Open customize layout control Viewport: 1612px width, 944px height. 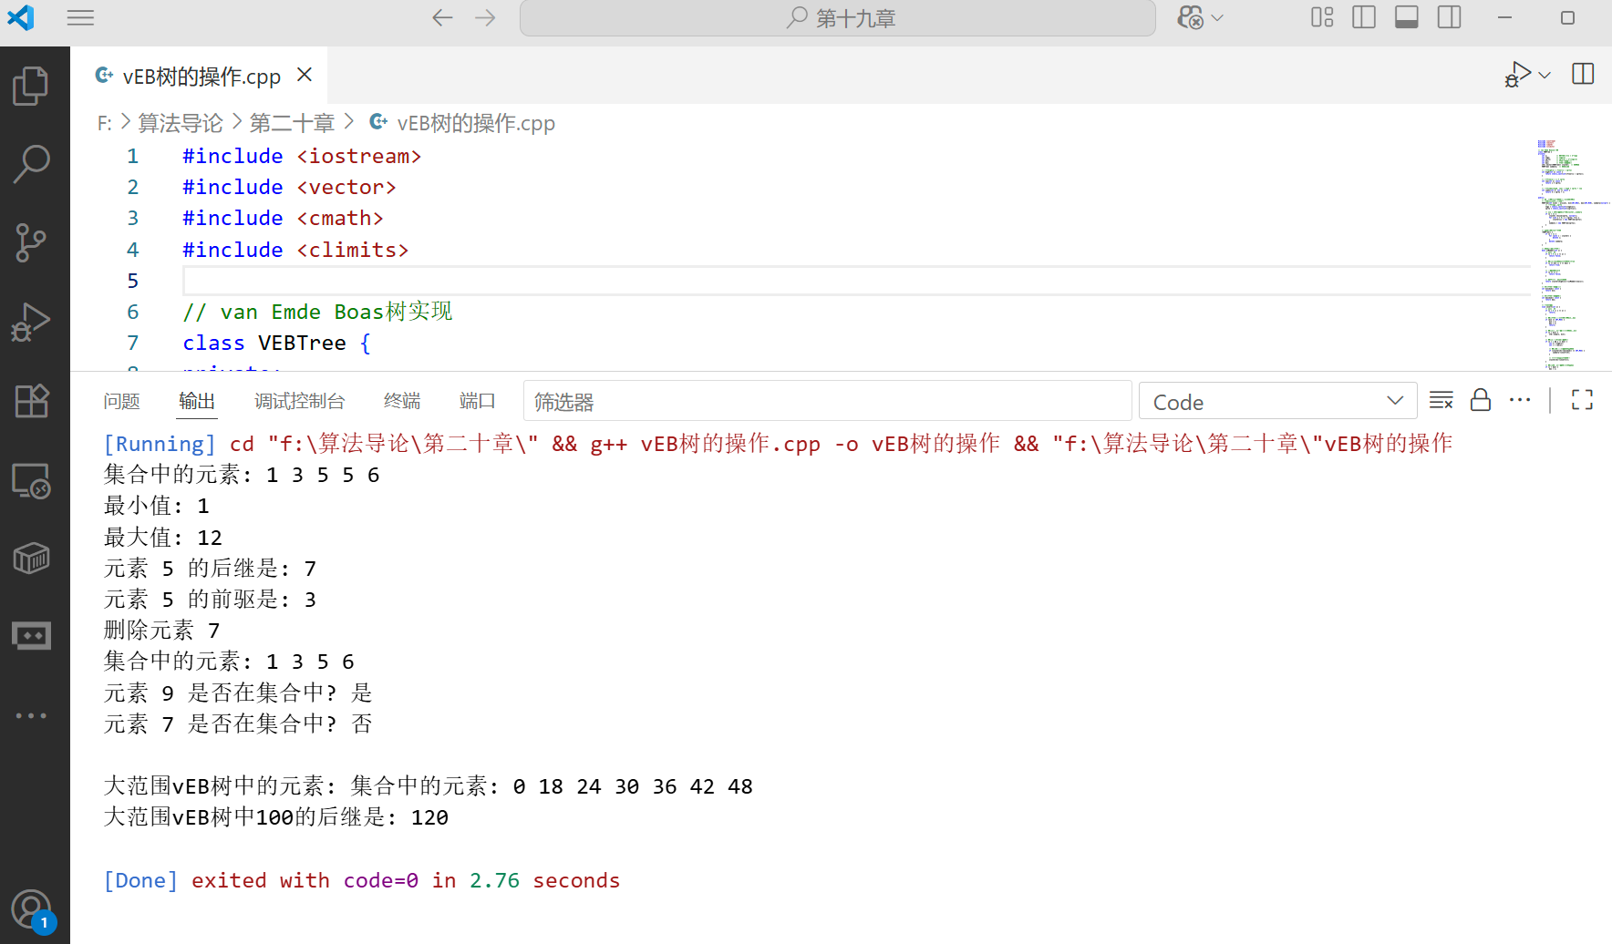(1322, 17)
